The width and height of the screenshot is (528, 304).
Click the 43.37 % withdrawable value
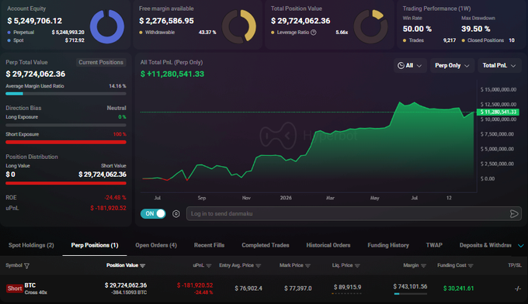pyautogui.click(x=207, y=33)
